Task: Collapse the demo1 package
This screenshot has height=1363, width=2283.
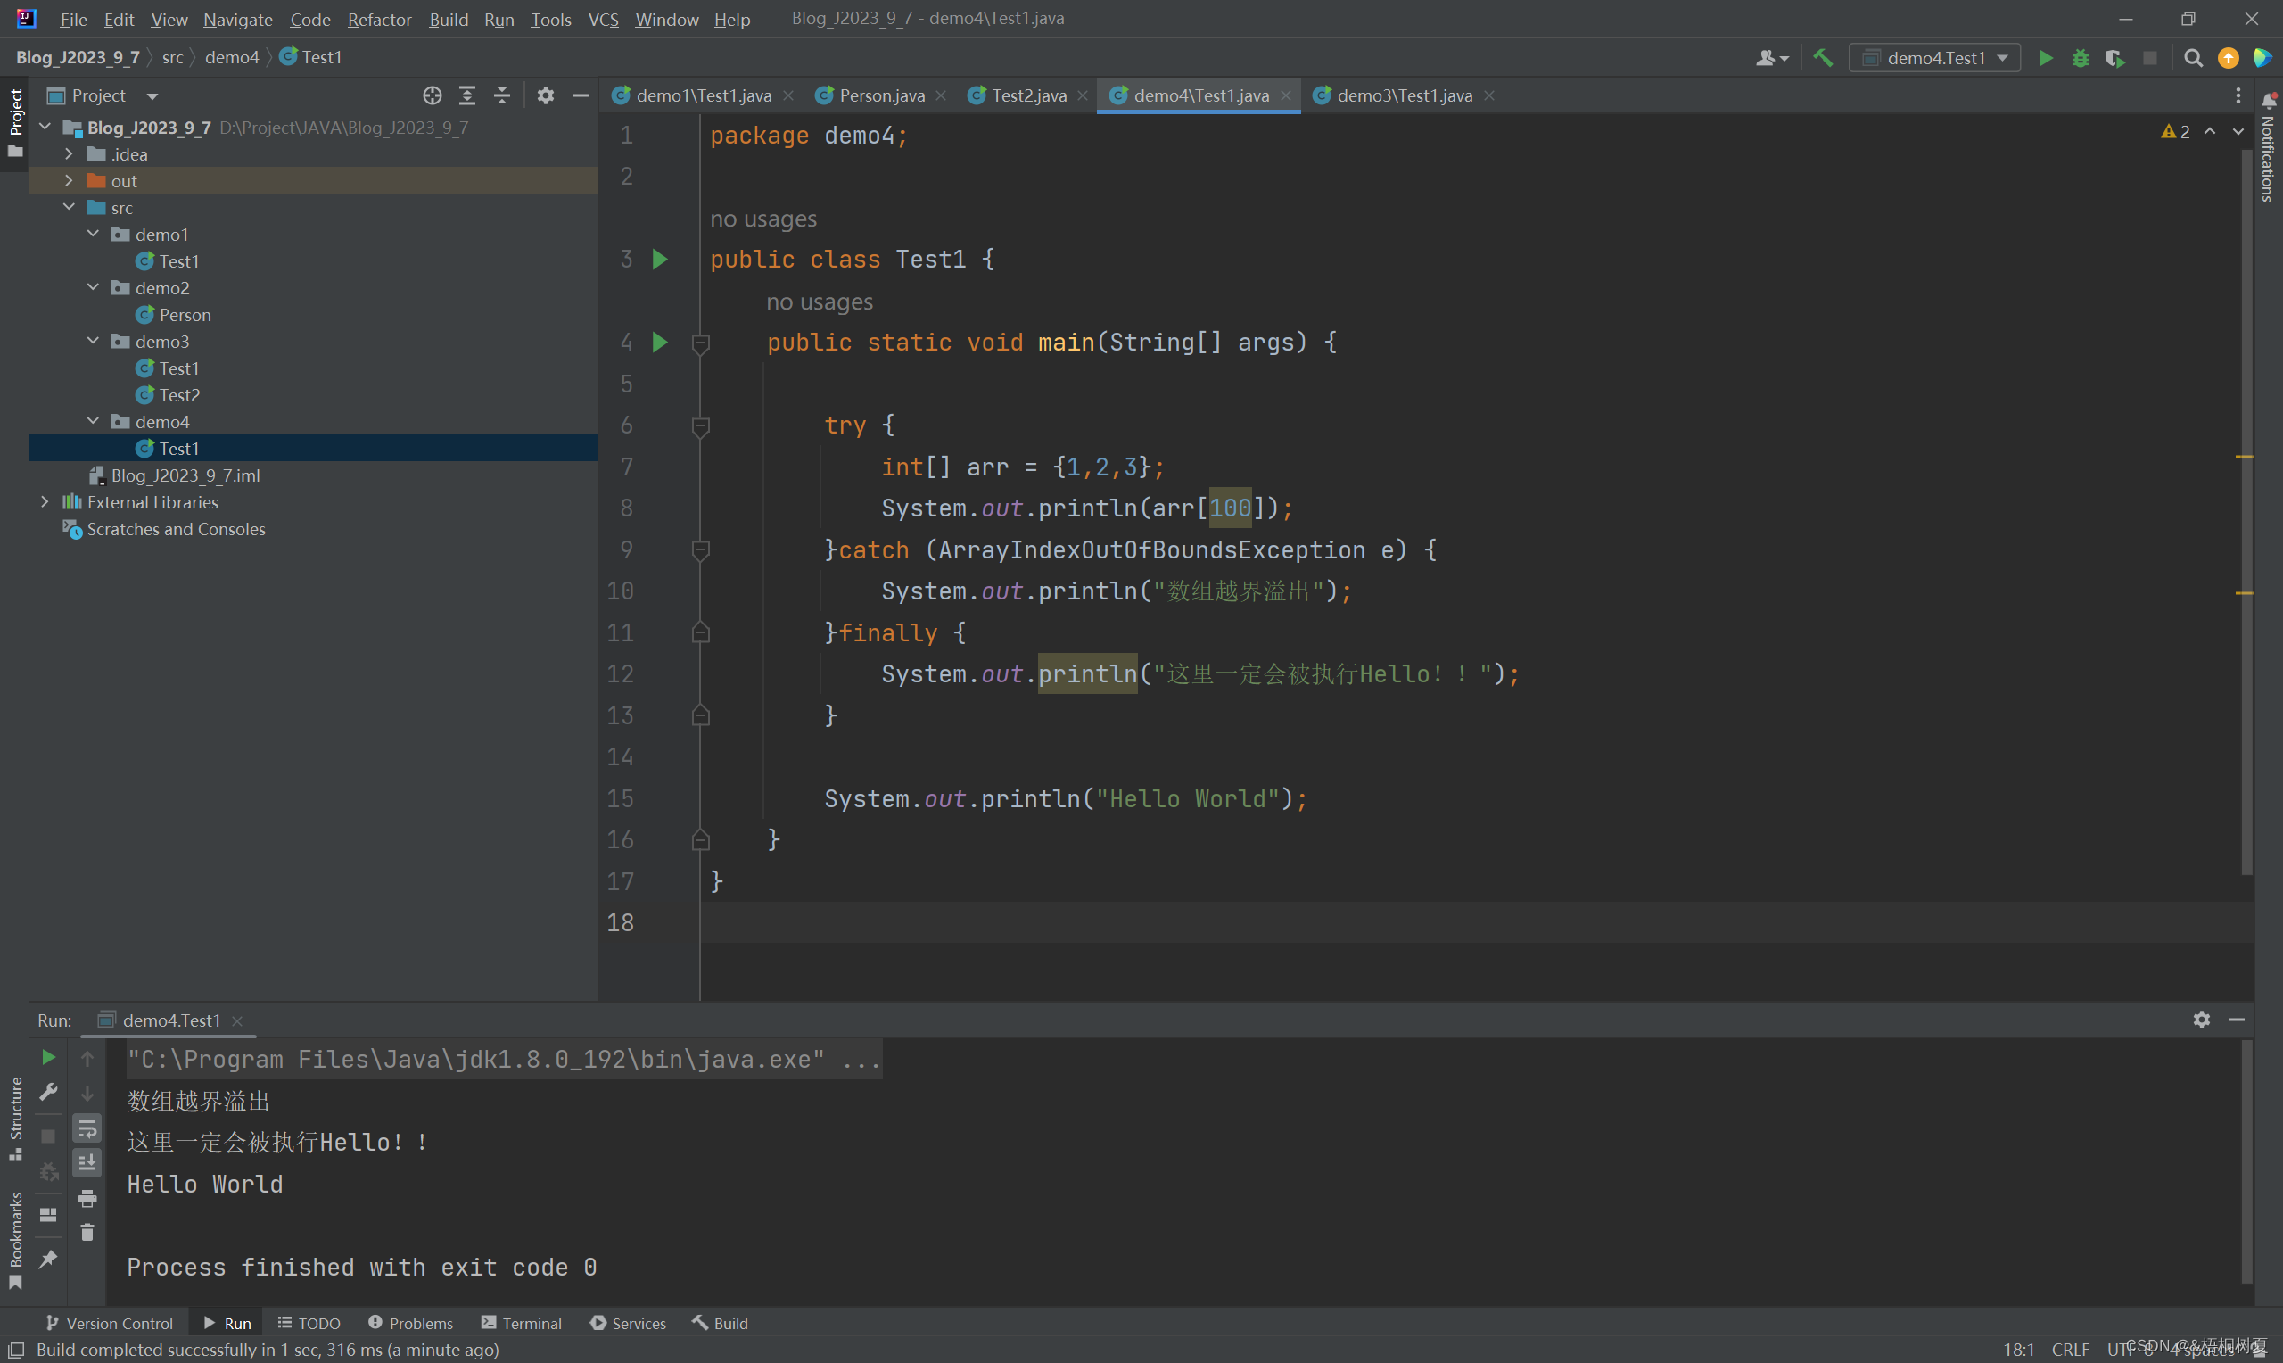Action: [93, 235]
